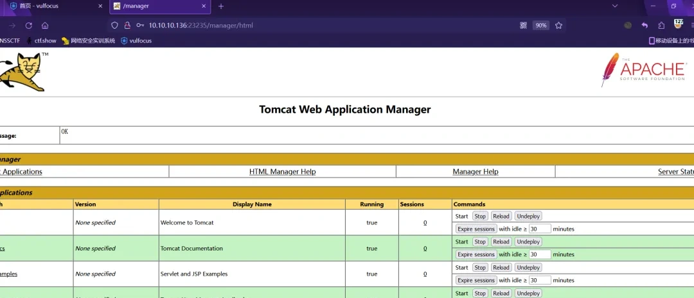Click the insecure connection lock icon
Screen dimensions: 694x298
coord(127,26)
